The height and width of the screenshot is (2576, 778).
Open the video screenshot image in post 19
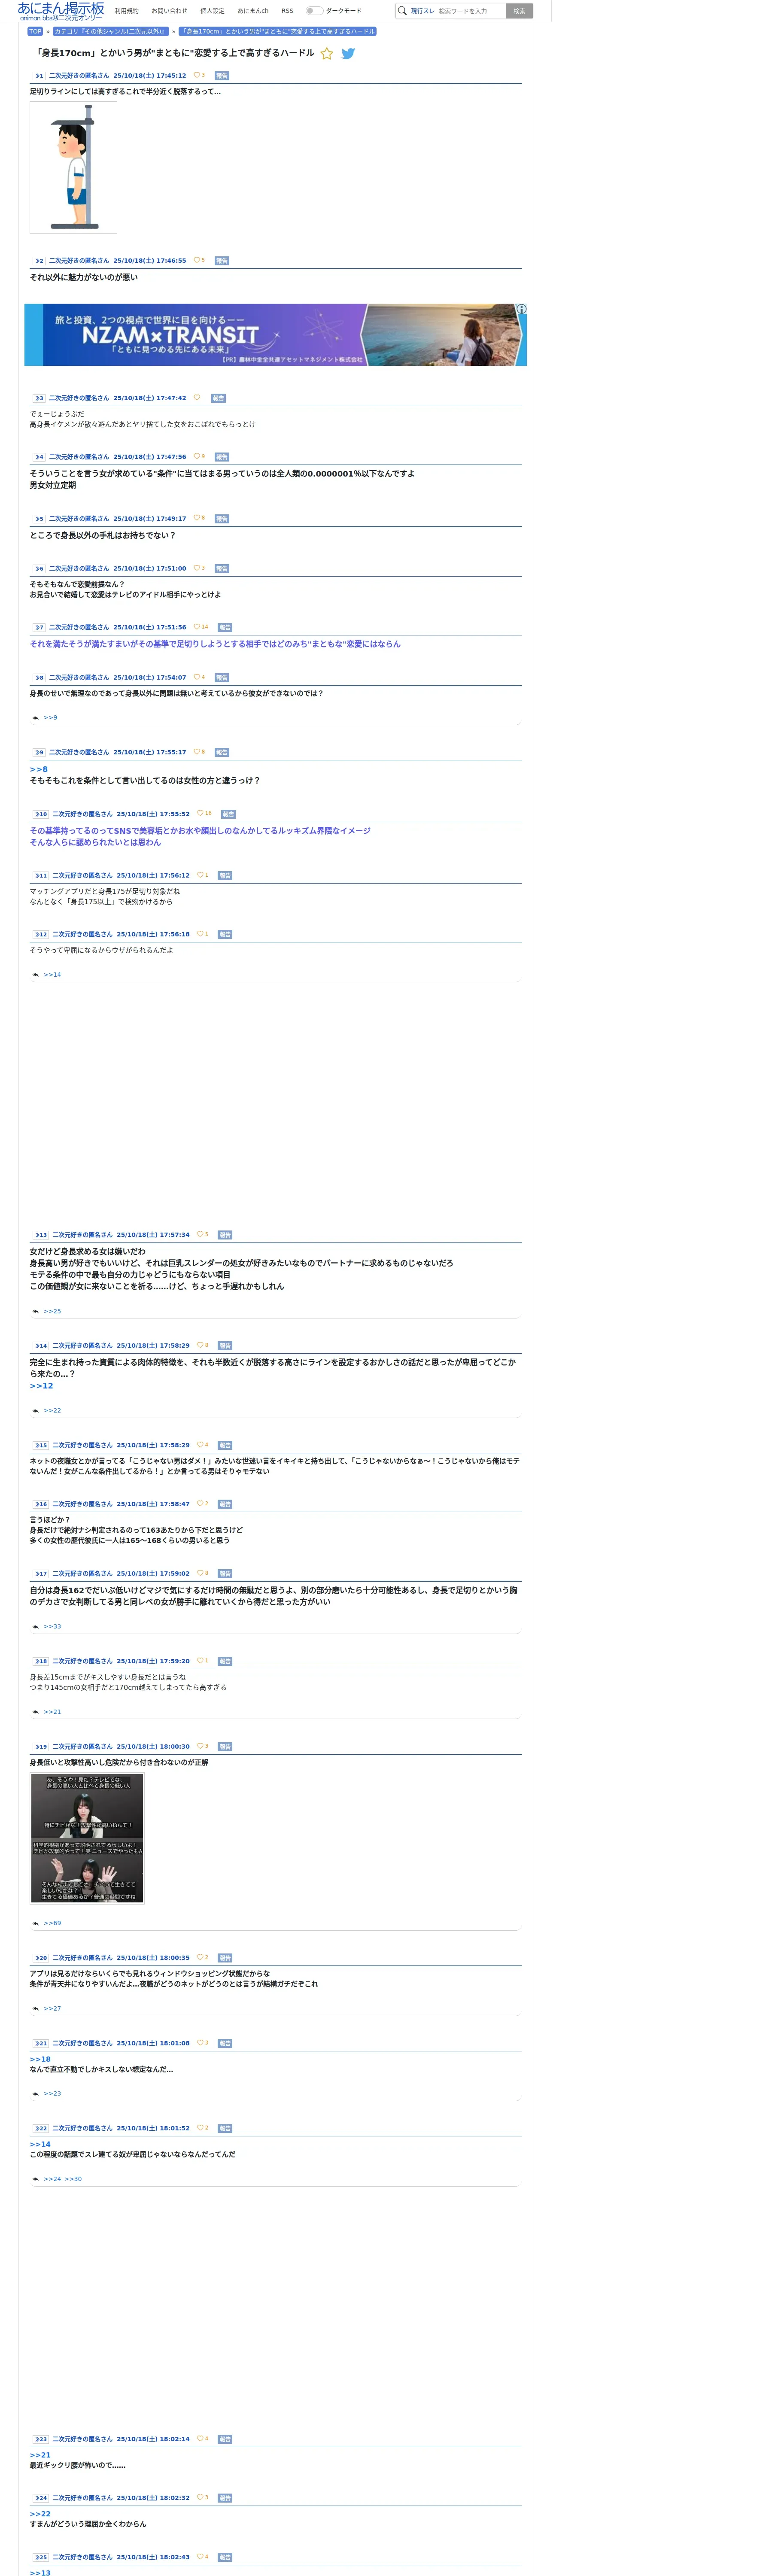(x=87, y=1839)
